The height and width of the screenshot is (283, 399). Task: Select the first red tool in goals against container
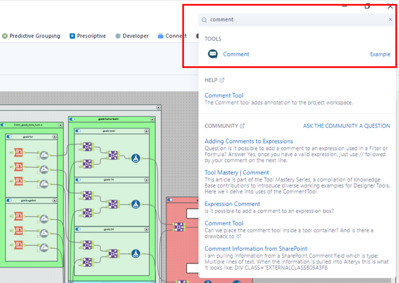(x=18, y=216)
